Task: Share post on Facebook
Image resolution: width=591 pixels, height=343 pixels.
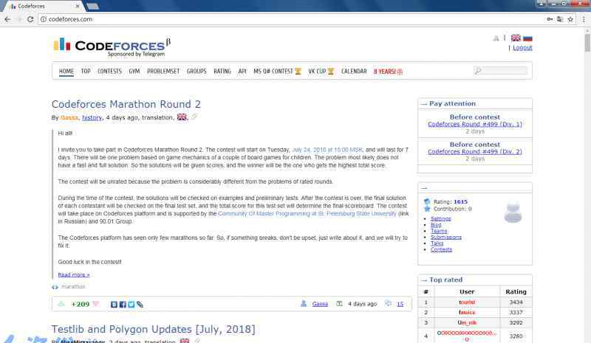Action: (x=123, y=304)
